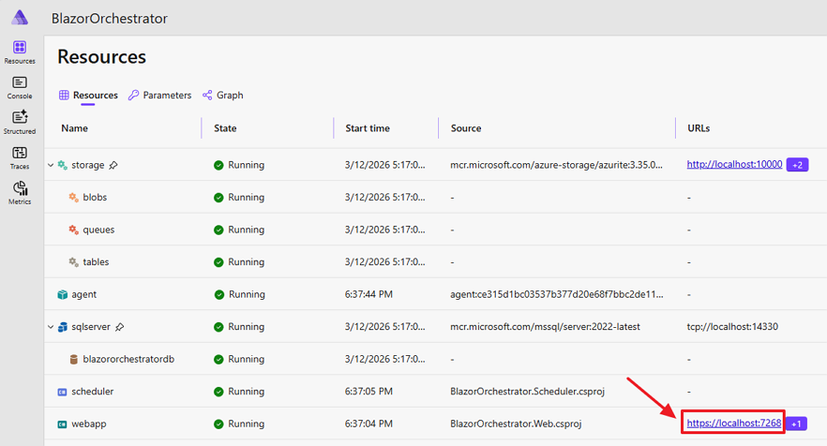
Task: Click the Resources sidebar icon
Action: (x=20, y=52)
